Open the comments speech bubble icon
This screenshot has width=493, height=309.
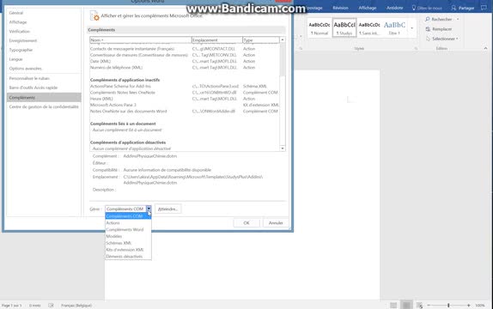click(x=484, y=8)
